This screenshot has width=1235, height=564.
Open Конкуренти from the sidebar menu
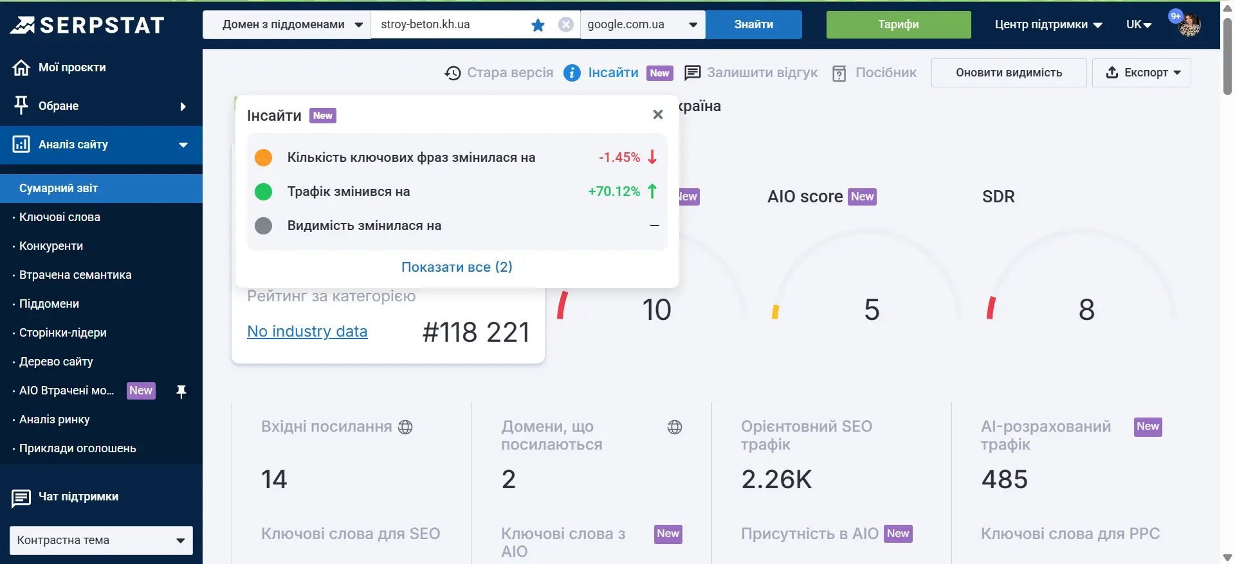pyautogui.click(x=51, y=246)
